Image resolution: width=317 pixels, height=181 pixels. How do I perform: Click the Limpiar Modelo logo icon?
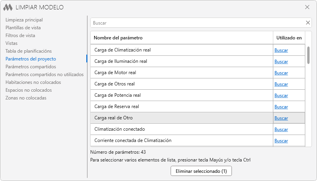(x=8, y=7)
